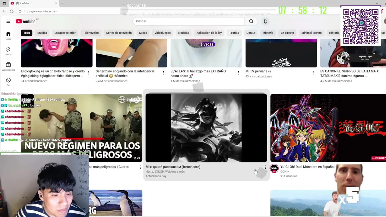Select the Música filter chip
This screenshot has height=217, width=386.
coord(42,33)
